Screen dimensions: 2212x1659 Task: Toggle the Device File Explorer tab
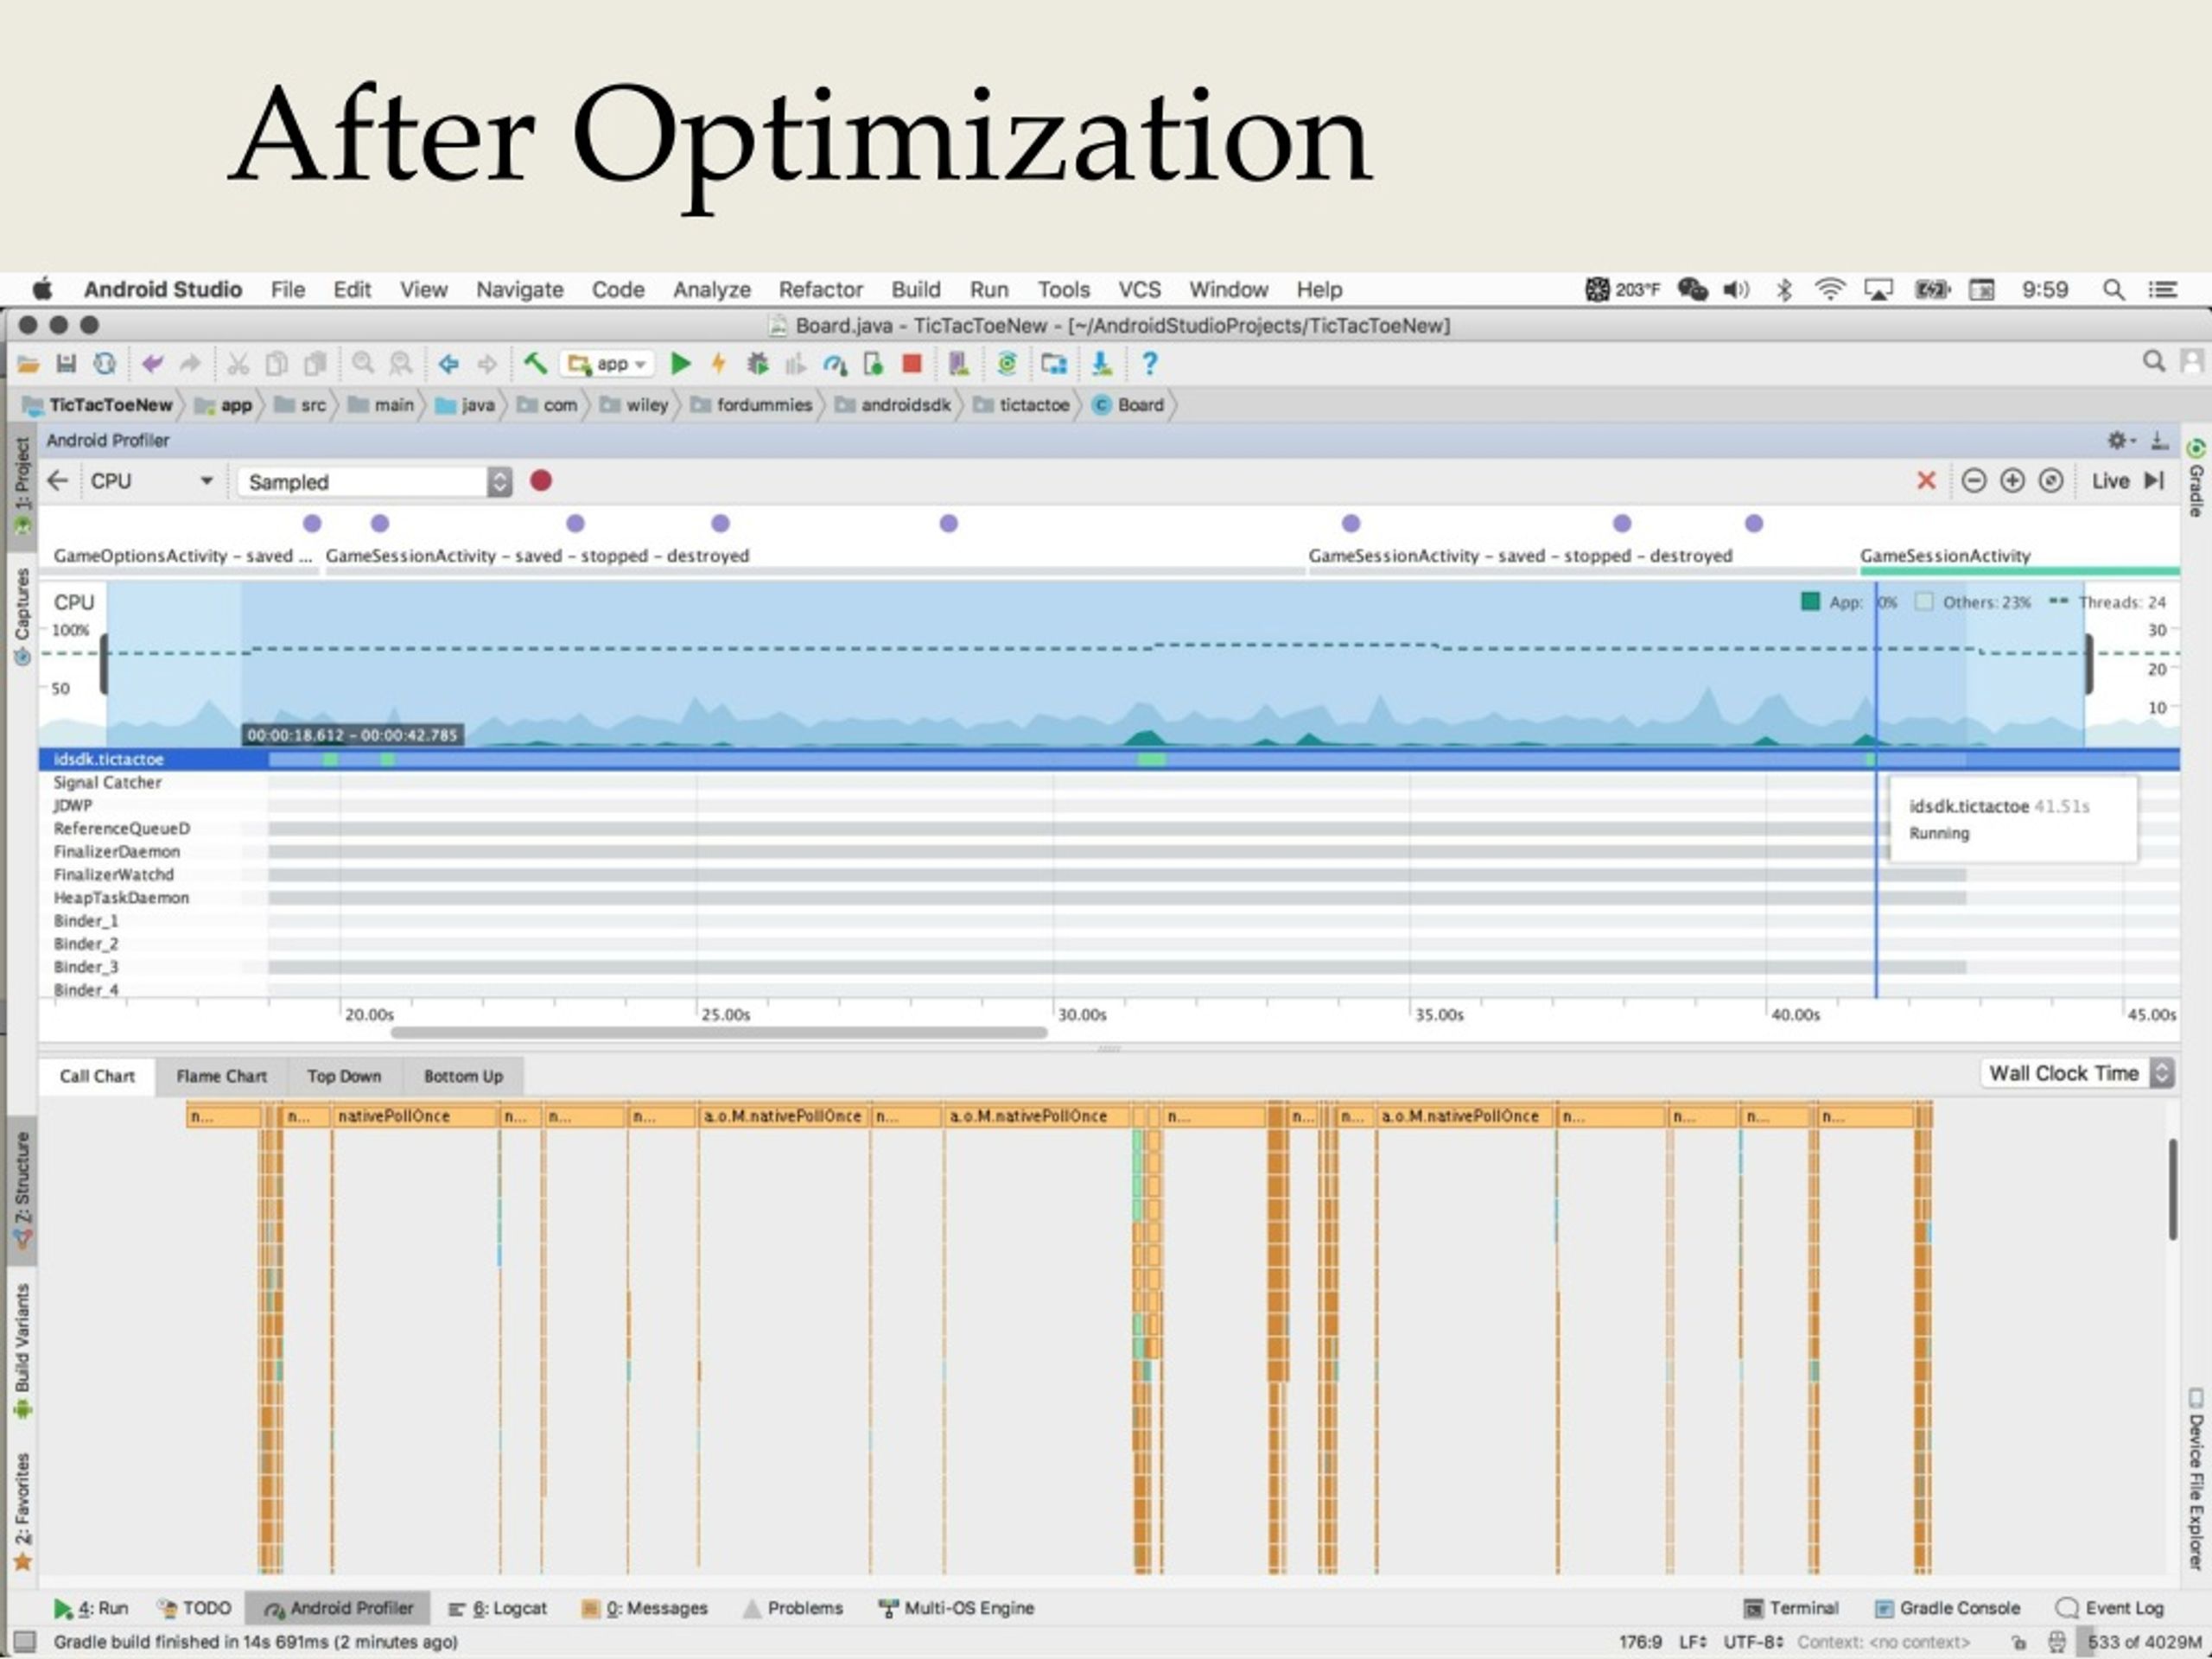2196,1479
